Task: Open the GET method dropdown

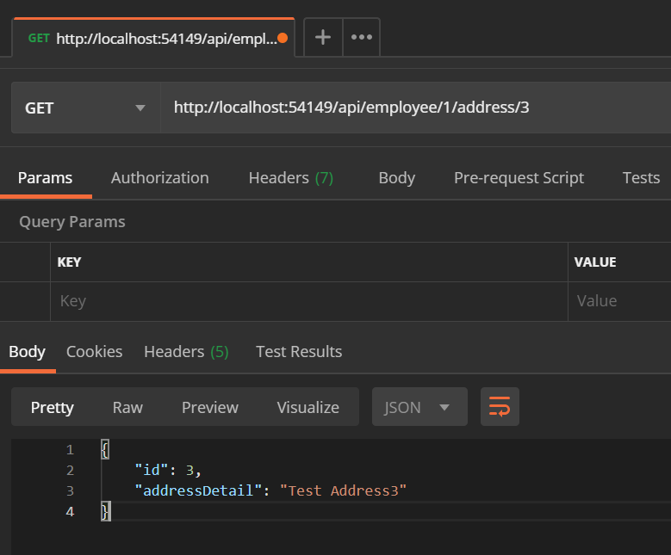Action: point(85,108)
